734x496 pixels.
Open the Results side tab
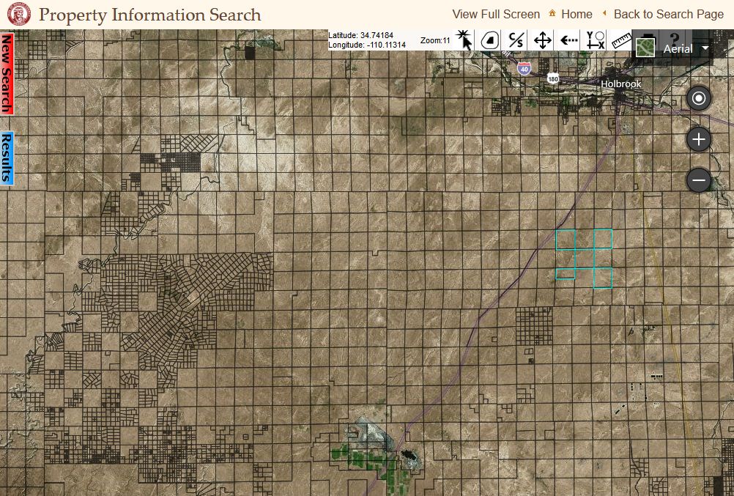(x=7, y=158)
